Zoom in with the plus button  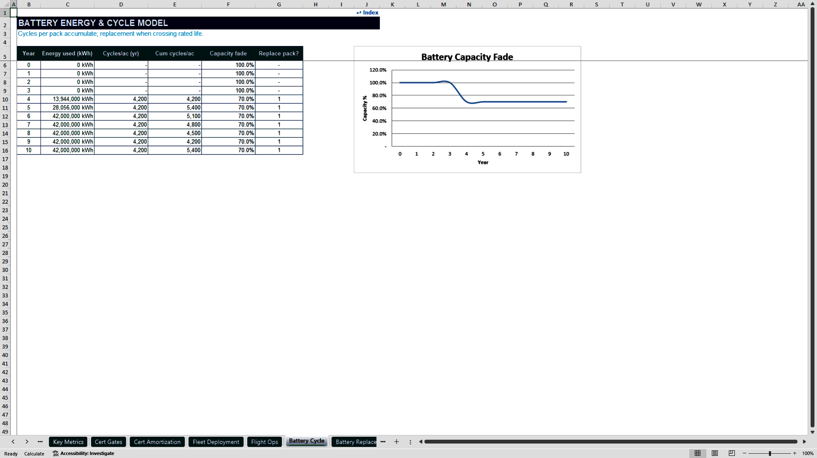[x=794, y=453]
